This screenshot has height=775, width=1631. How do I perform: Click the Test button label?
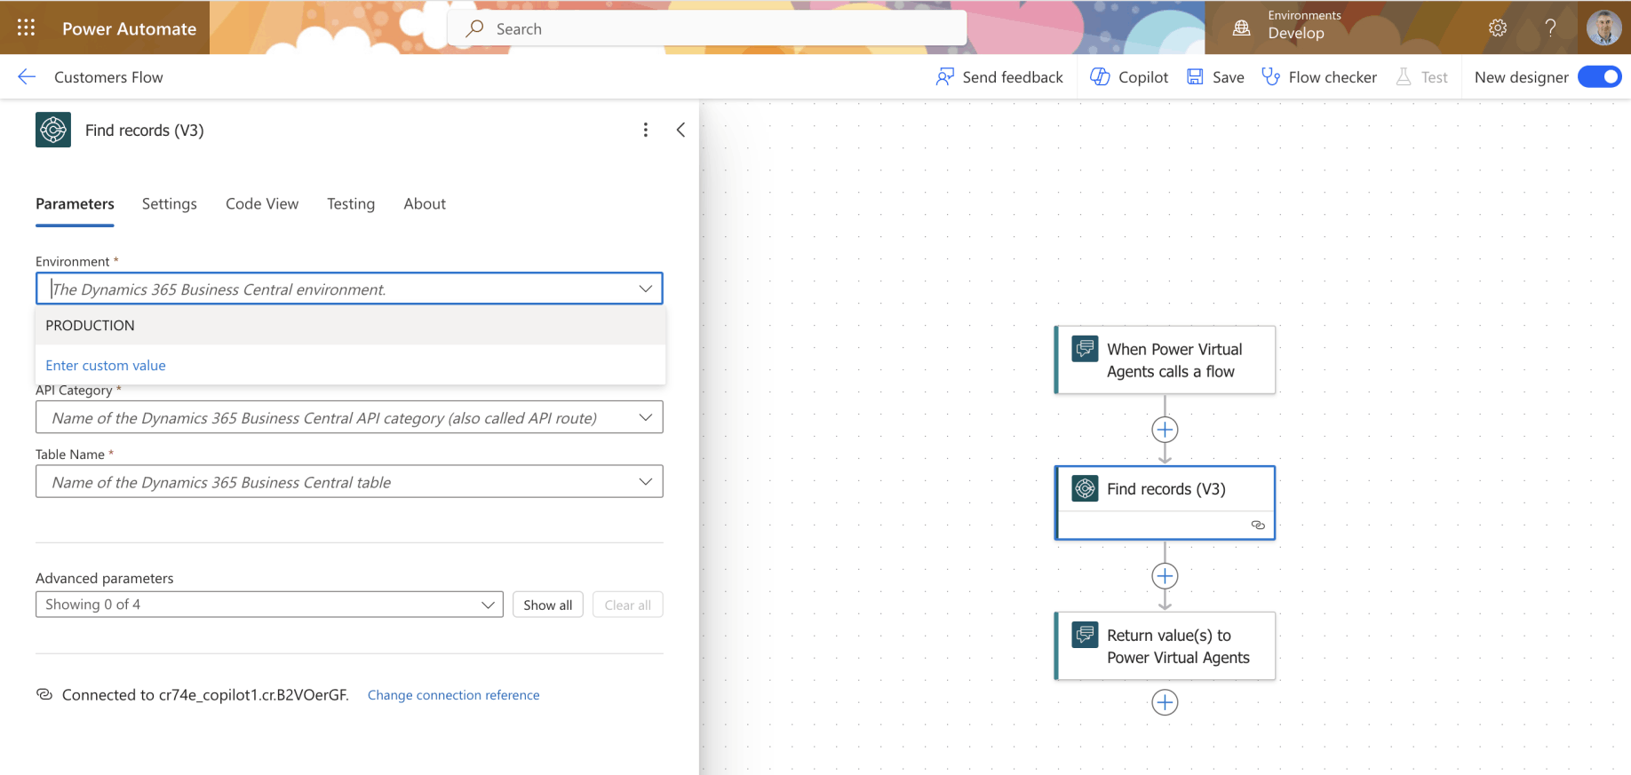coord(1435,77)
